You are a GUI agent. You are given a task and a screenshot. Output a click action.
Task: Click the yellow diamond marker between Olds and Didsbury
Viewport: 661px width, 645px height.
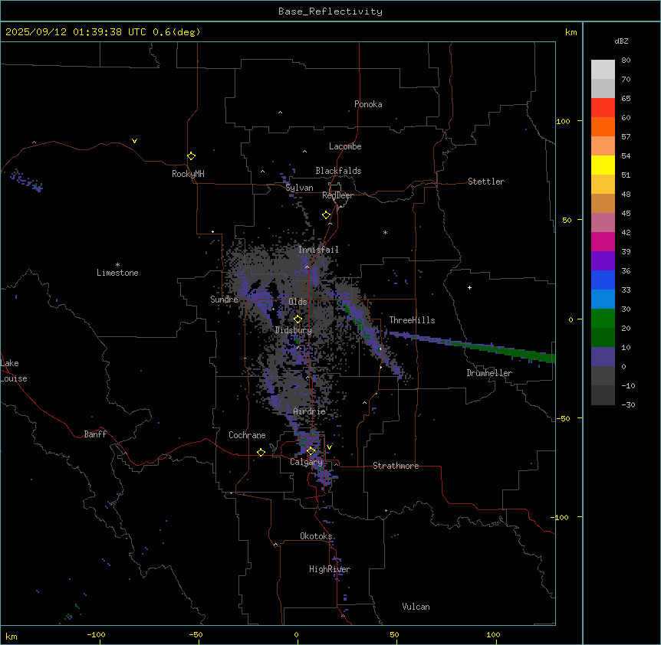click(x=298, y=319)
